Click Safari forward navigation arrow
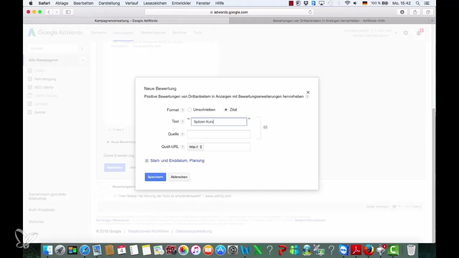Image resolution: width=459 pixels, height=258 pixels. pos(57,12)
